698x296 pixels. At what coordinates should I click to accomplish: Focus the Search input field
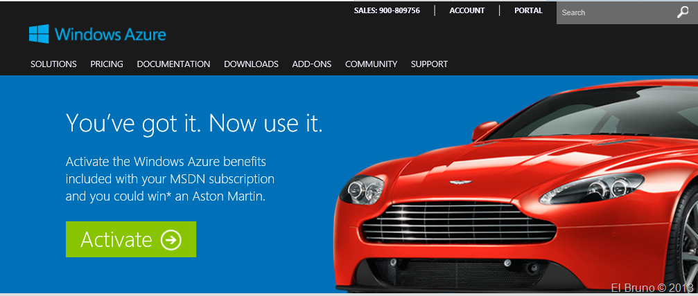616,12
